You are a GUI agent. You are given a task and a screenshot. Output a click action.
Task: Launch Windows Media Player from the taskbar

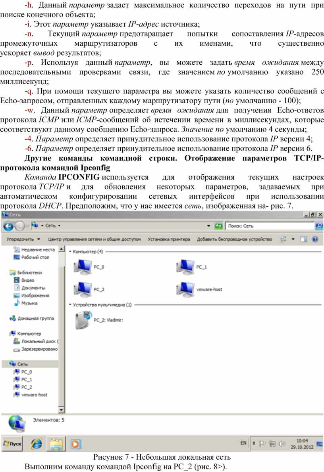pyautogui.click(x=75, y=444)
